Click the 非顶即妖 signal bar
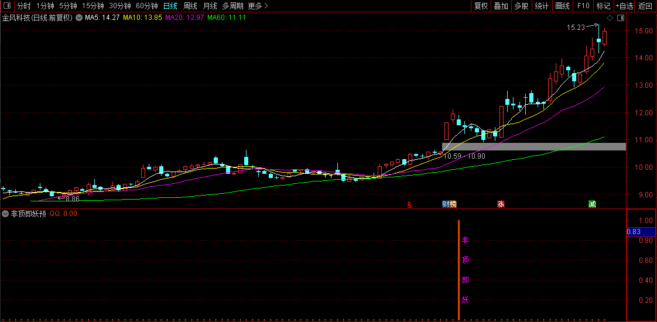 click(x=459, y=270)
